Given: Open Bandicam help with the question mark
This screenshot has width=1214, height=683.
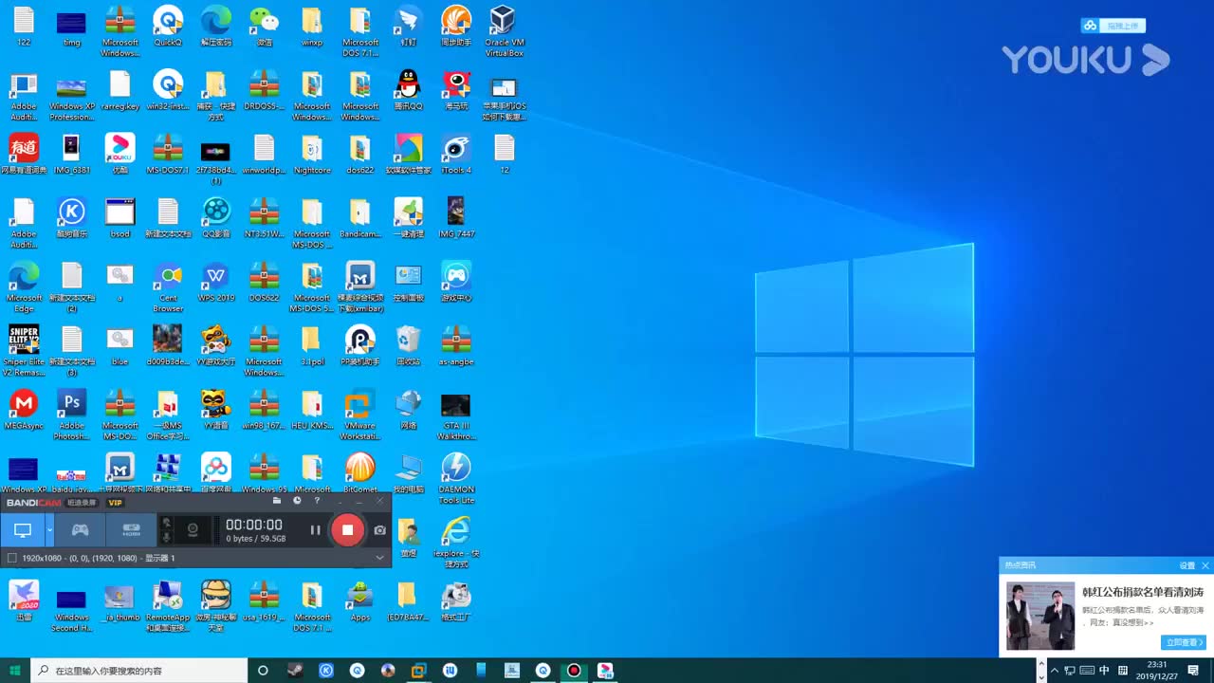Looking at the screenshot, I should point(317,500).
